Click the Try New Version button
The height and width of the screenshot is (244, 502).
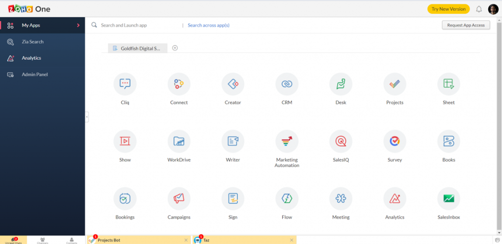(449, 9)
